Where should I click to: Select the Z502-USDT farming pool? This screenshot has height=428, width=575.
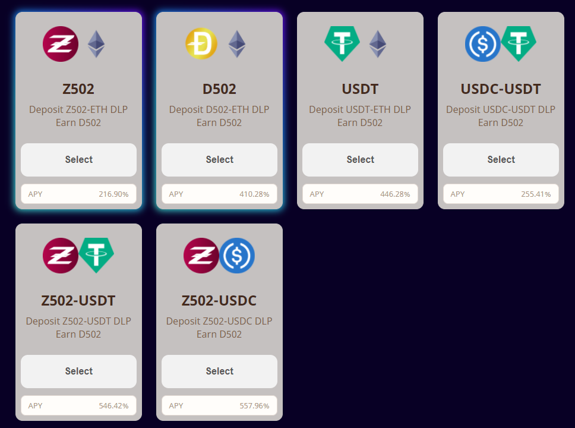(78, 372)
